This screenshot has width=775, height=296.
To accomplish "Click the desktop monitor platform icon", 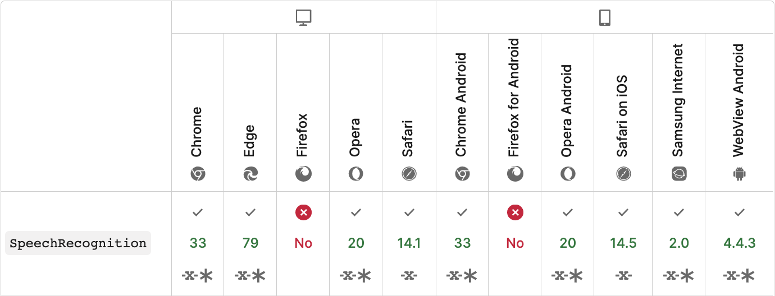I will pos(303,18).
